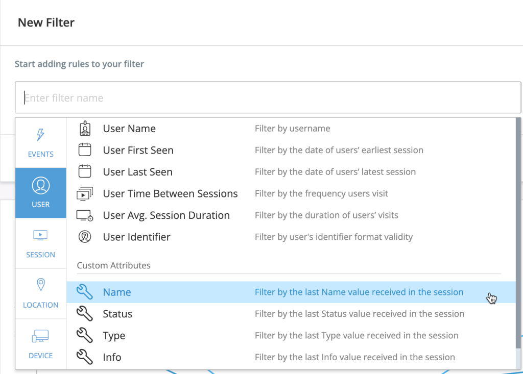
Task: Click the dropdown list vertical scrollbar
Action: click(x=518, y=230)
